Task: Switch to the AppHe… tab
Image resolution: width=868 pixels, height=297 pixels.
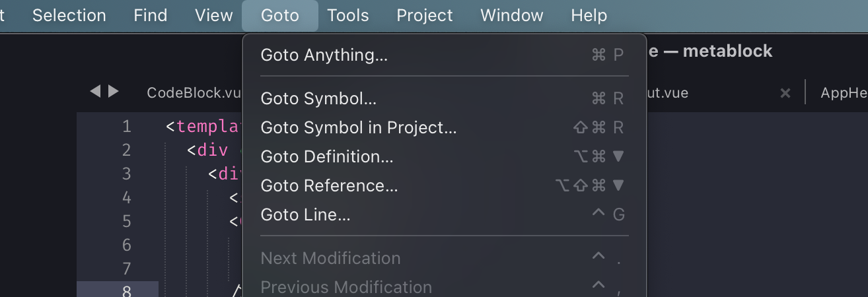Action: [844, 93]
